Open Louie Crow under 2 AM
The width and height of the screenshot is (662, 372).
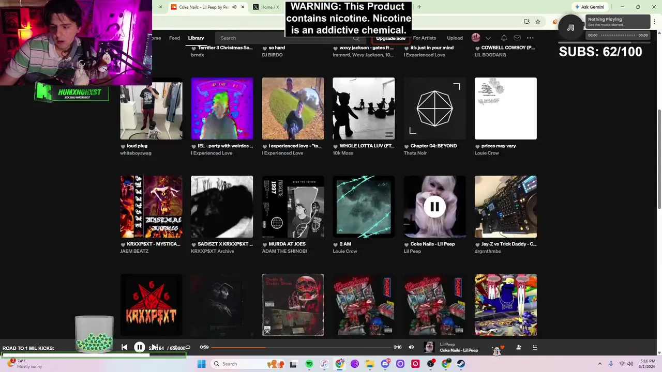point(345,251)
